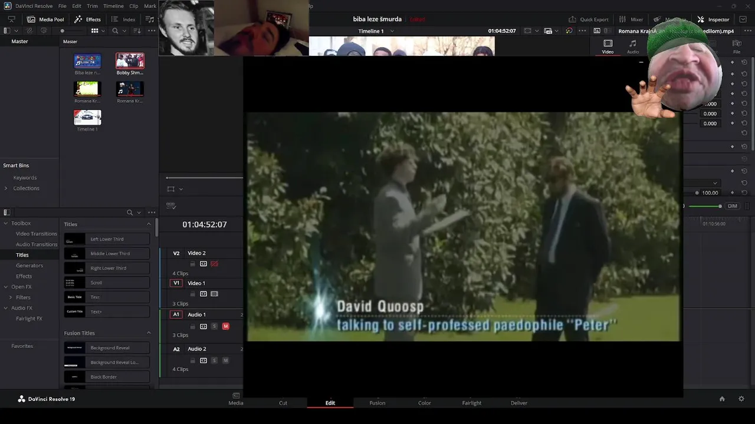Open the bin list layout dropdown arrow
This screenshot has width=755, height=424.
pos(16,31)
